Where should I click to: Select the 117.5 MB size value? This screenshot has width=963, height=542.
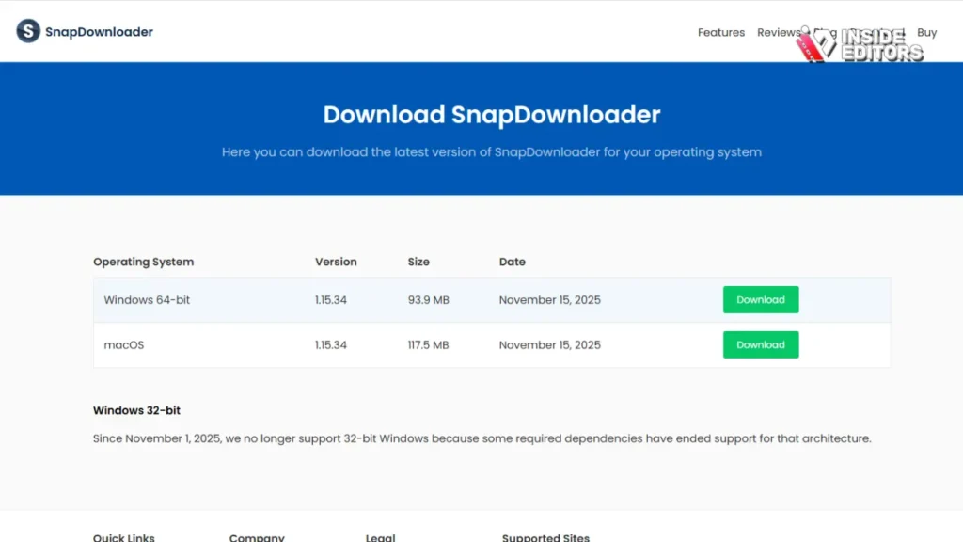pyautogui.click(x=429, y=344)
